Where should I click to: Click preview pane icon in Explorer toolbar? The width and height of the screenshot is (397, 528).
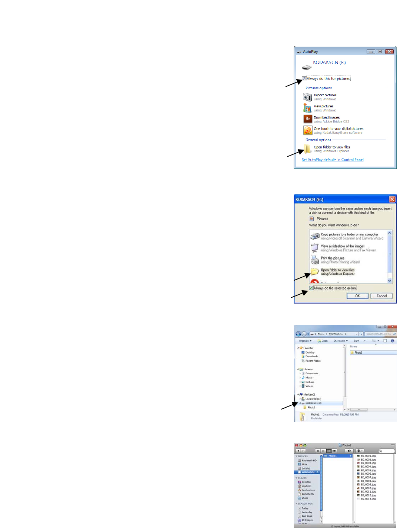(385, 341)
